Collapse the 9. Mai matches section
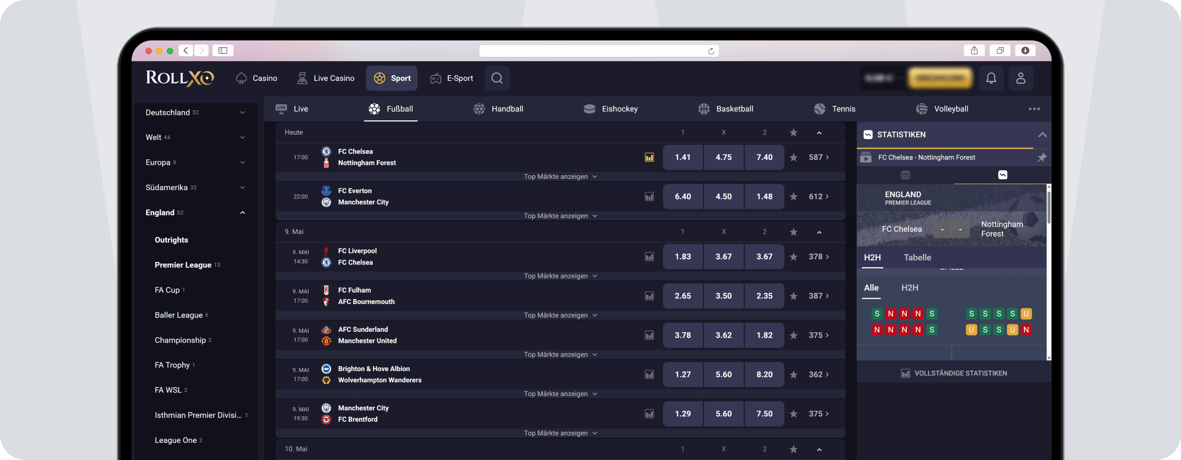1181x460 pixels. (819, 232)
